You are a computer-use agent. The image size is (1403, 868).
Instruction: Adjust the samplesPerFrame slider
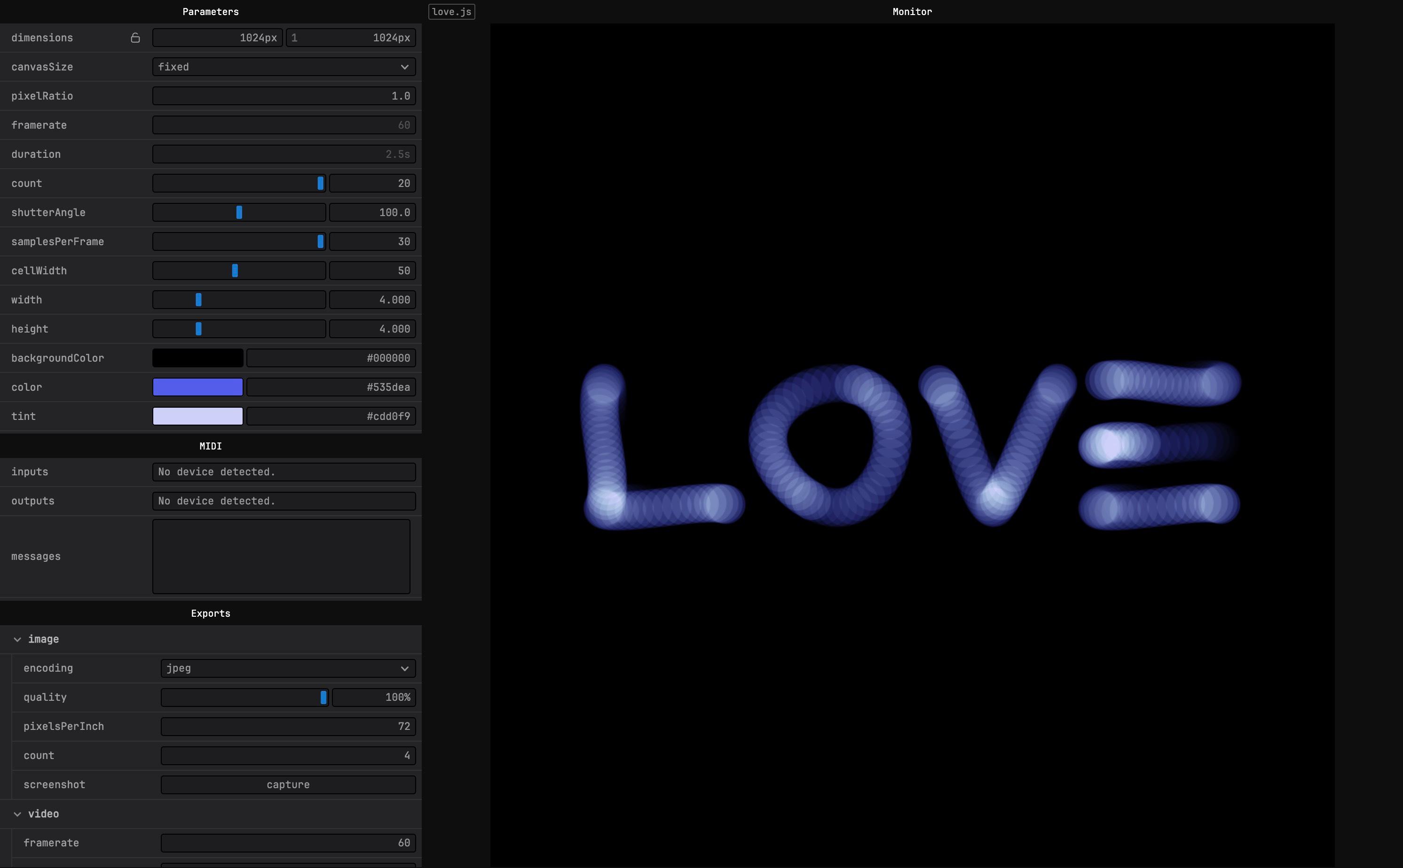click(239, 242)
